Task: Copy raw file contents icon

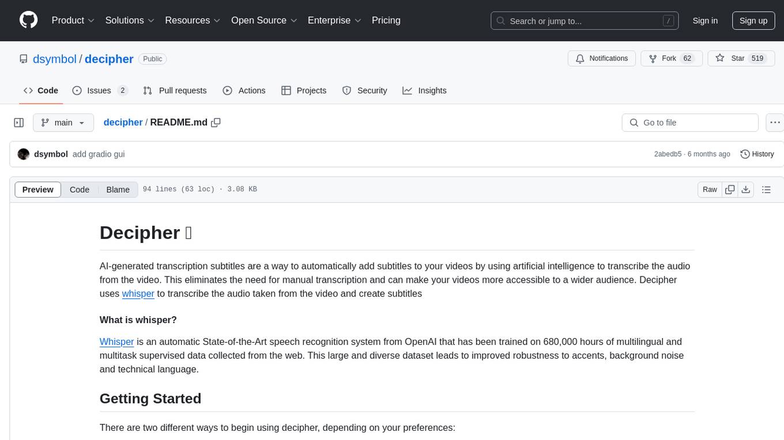Action: pos(730,189)
